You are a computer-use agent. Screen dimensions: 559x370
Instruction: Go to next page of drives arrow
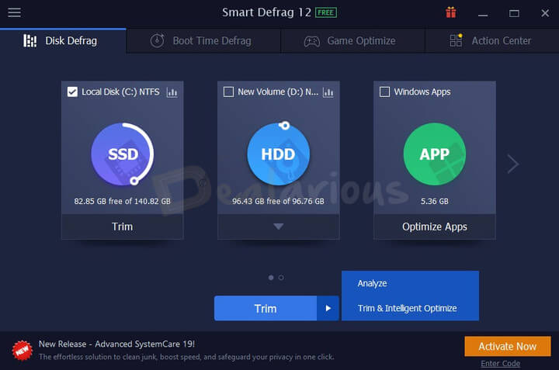(513, 164)
